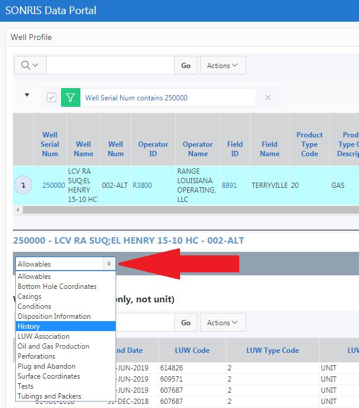Open well serial number 250000 link

click(x=53, y=186)
